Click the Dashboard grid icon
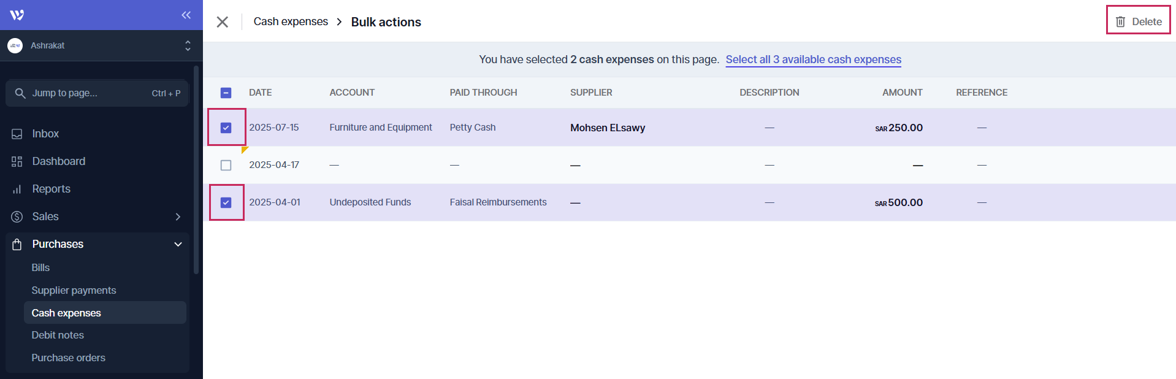 [x=17, y=161]
